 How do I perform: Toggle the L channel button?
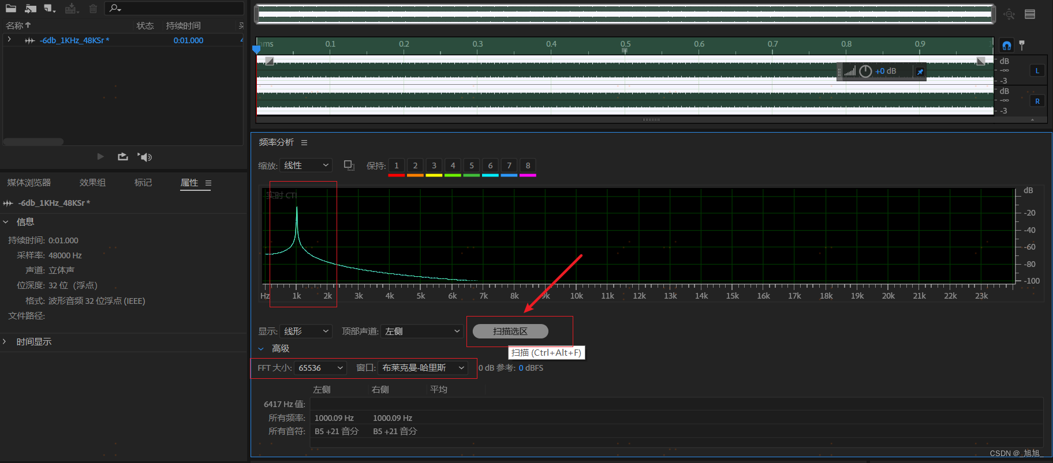[1037, 71]
